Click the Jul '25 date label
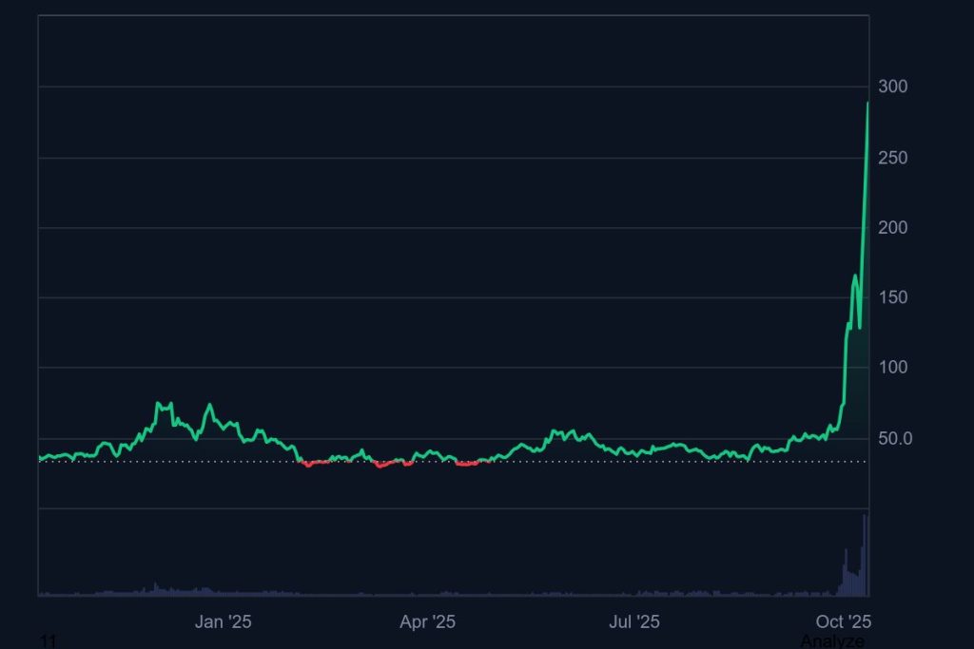Screen dimensions: 974x649 [x=634, y=622]
